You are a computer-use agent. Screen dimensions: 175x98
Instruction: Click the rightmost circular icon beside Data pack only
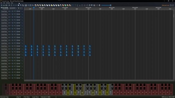click(173, 5)
